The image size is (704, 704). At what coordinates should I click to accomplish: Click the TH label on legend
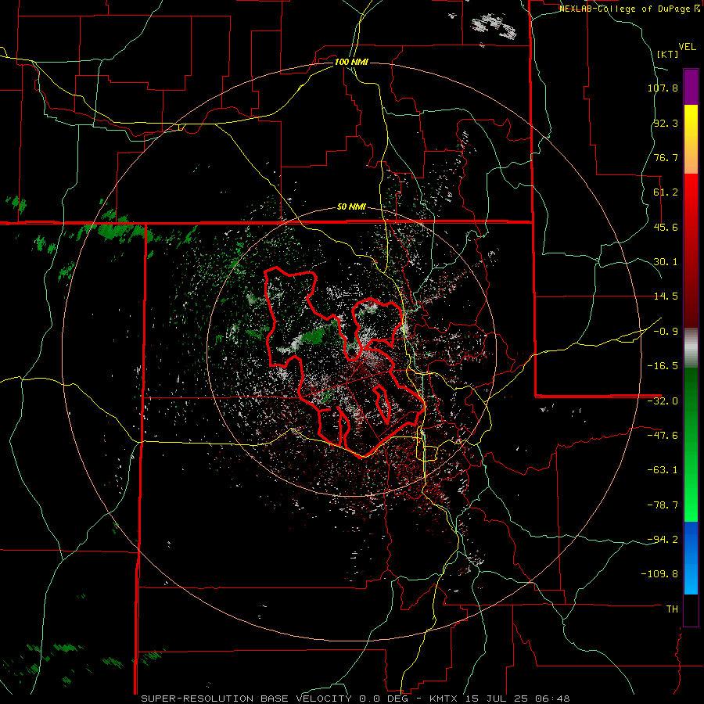pos(672,609)
